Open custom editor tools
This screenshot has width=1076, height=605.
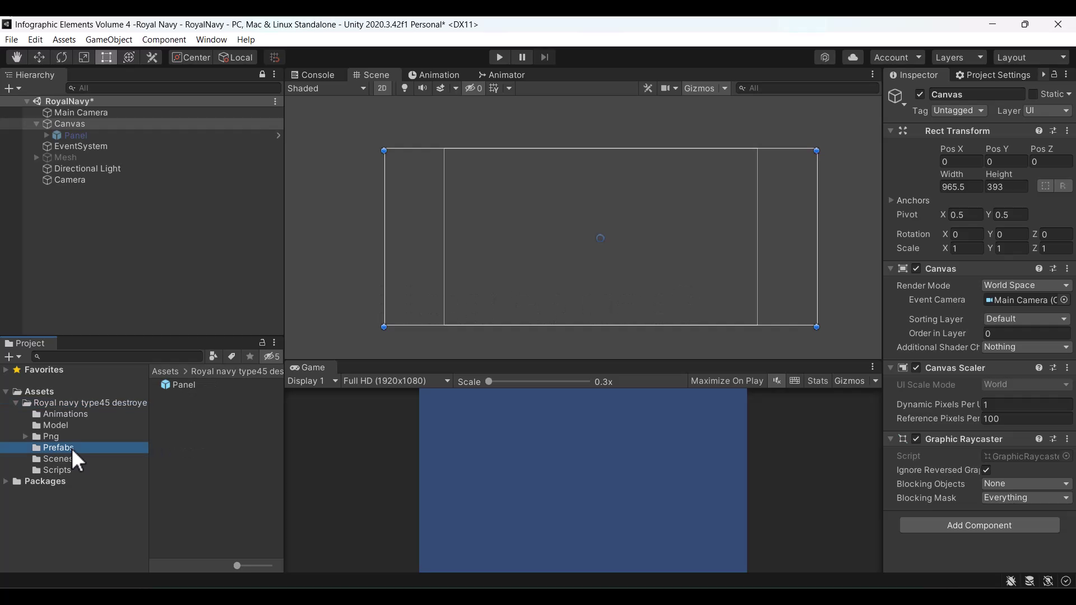click(152, 57)
